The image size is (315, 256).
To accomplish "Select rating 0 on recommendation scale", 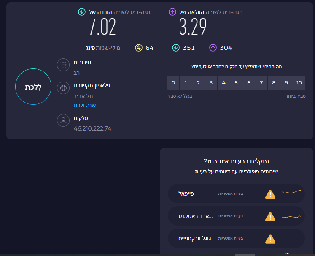I will 173,82.
